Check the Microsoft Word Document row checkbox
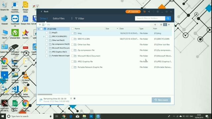Image resolution: width=212 pixels, height=119 pixels. [73, 56]
